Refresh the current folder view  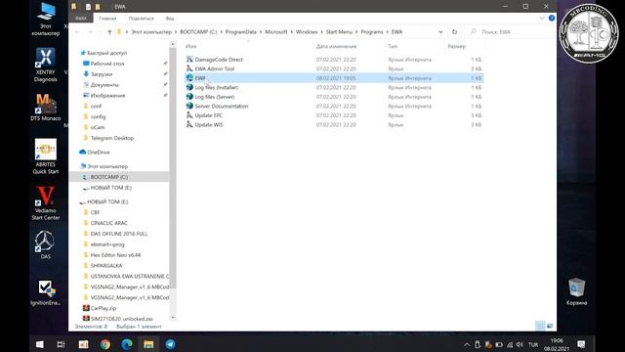[x=454, y=32]
